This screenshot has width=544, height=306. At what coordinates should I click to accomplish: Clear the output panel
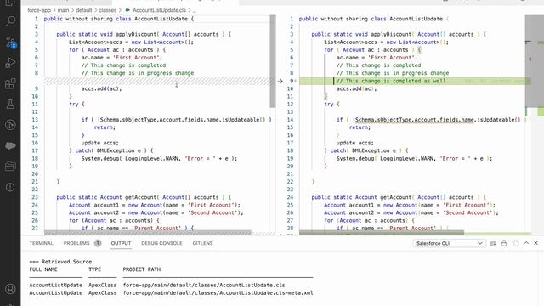click(493, 243)
